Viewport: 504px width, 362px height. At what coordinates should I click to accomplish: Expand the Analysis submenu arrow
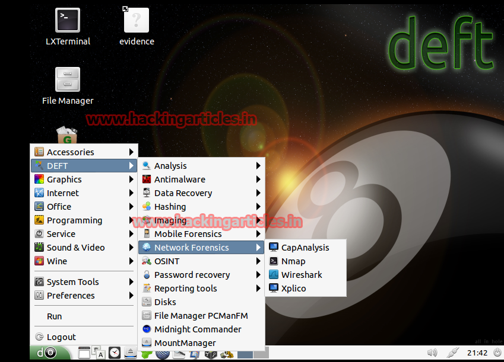tap(258, 166)
